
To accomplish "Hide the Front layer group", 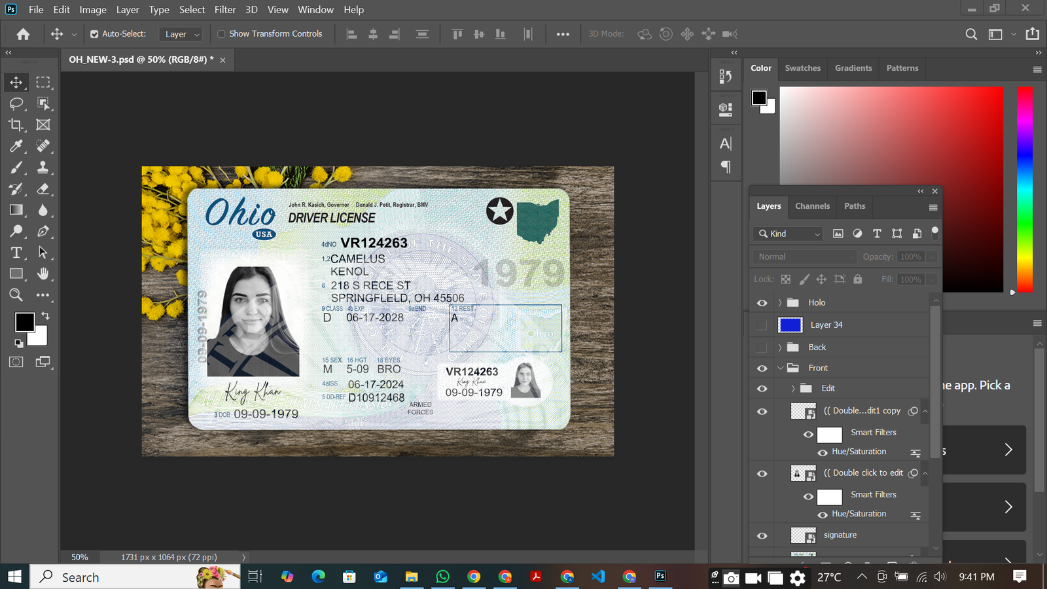I will (x=762, y=368).
